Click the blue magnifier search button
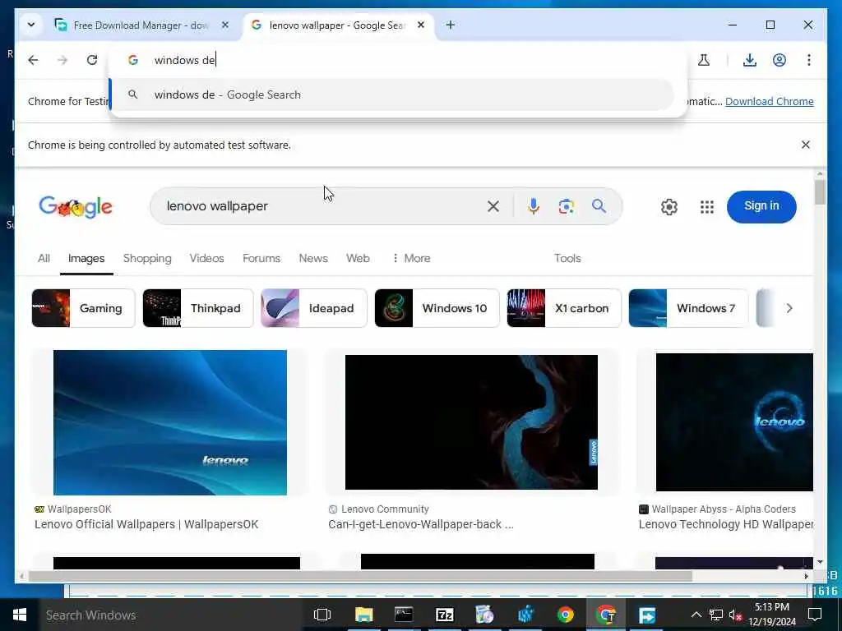This screenshot has height=631, width=842. click(599, 206)
